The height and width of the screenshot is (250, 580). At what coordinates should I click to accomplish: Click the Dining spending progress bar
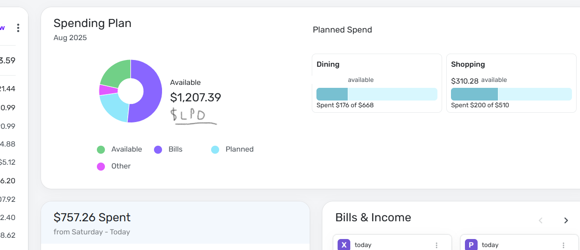[377, 94]
